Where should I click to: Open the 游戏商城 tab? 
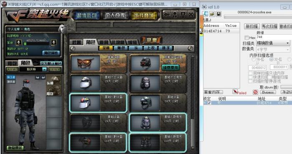click(144, 15)
